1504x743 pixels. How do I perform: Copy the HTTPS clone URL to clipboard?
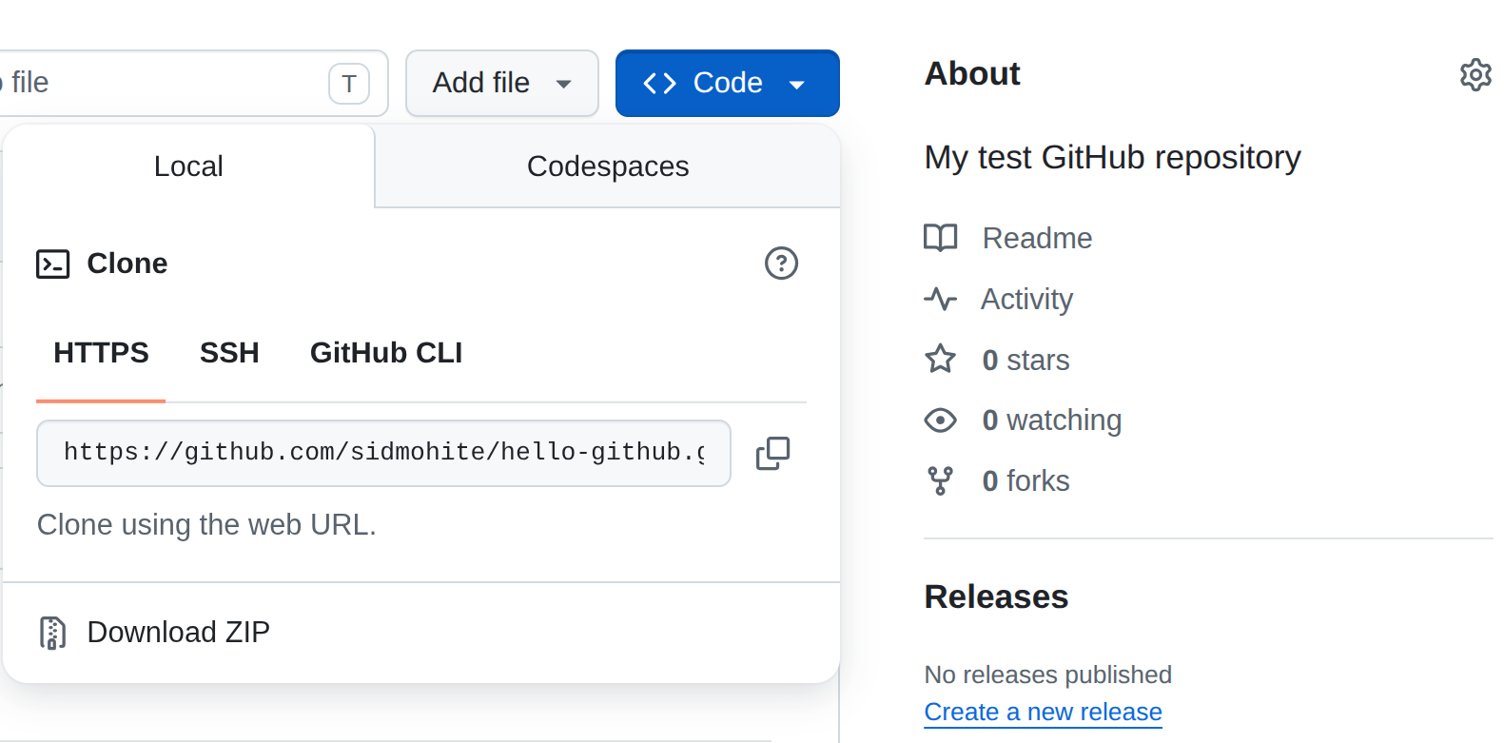[772, 453]
